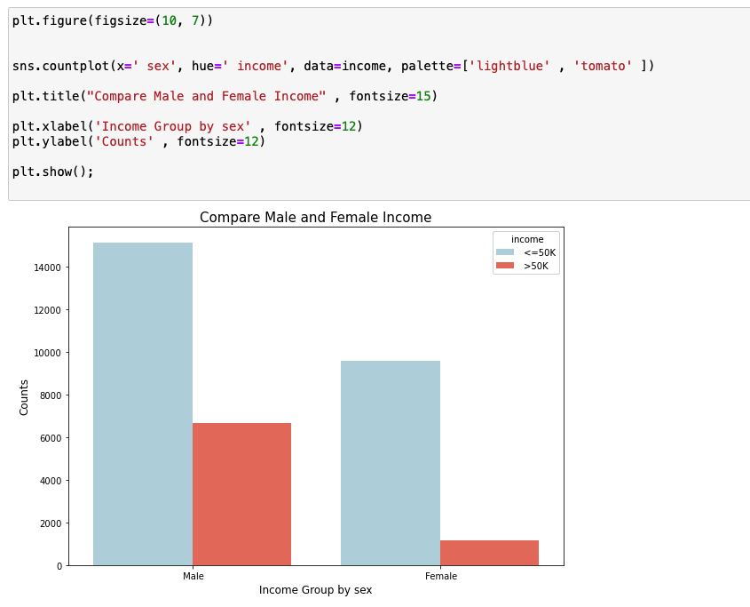Click the plt.show() code line
The image size is (750, 607).
coord(52,172)
